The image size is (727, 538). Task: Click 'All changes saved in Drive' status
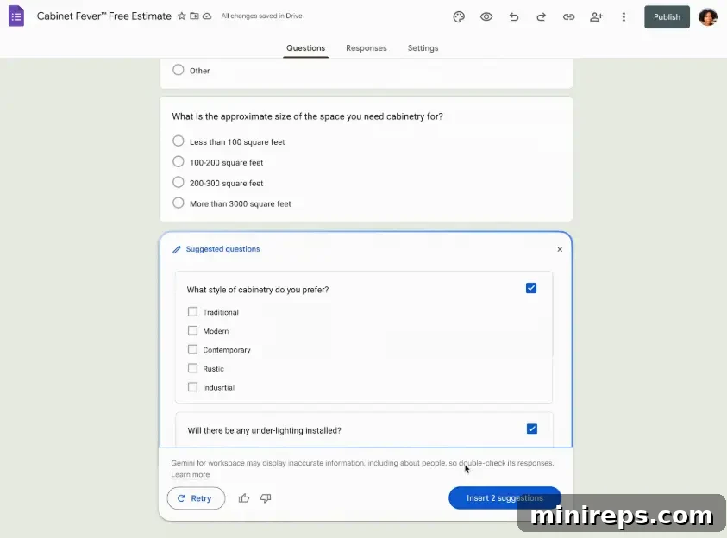pos(261,16)
